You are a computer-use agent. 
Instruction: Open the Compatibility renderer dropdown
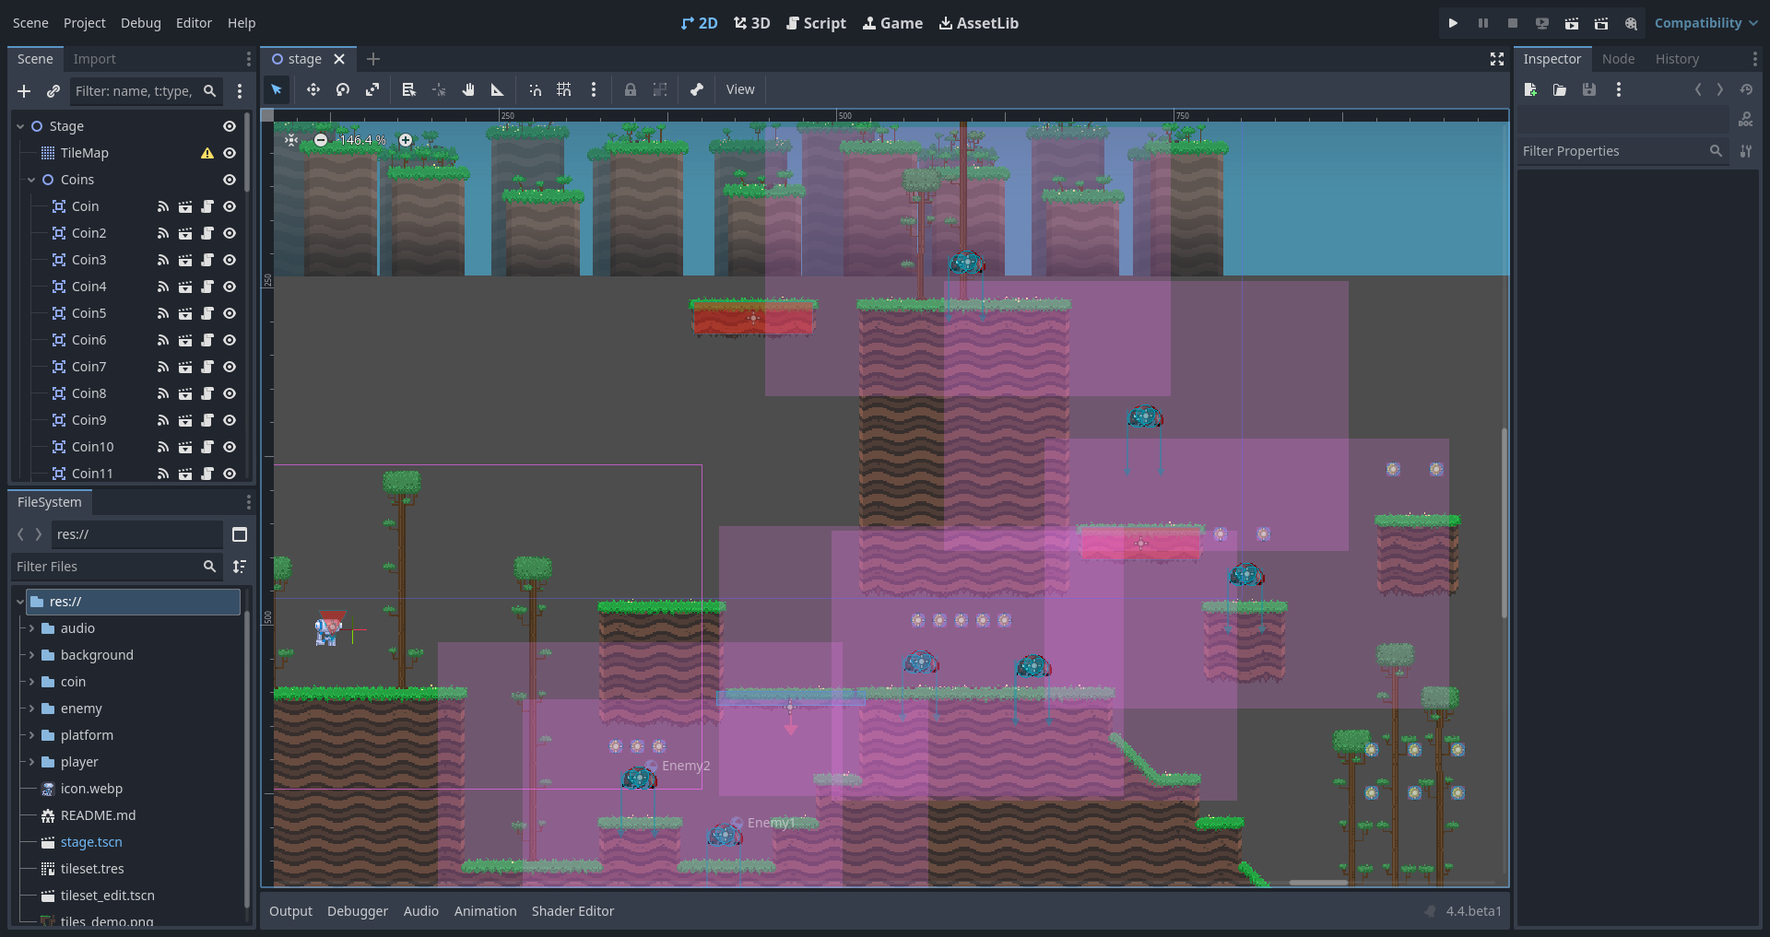1705,22
